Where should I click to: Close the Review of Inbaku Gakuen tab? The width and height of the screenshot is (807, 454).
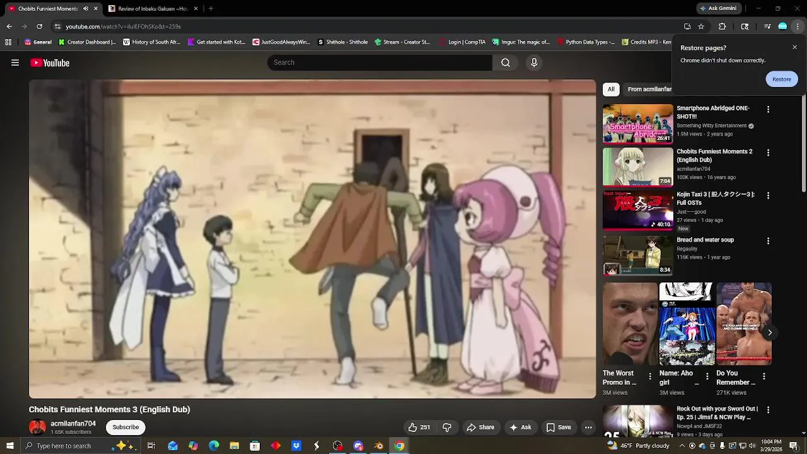click(x=195, y=8)
